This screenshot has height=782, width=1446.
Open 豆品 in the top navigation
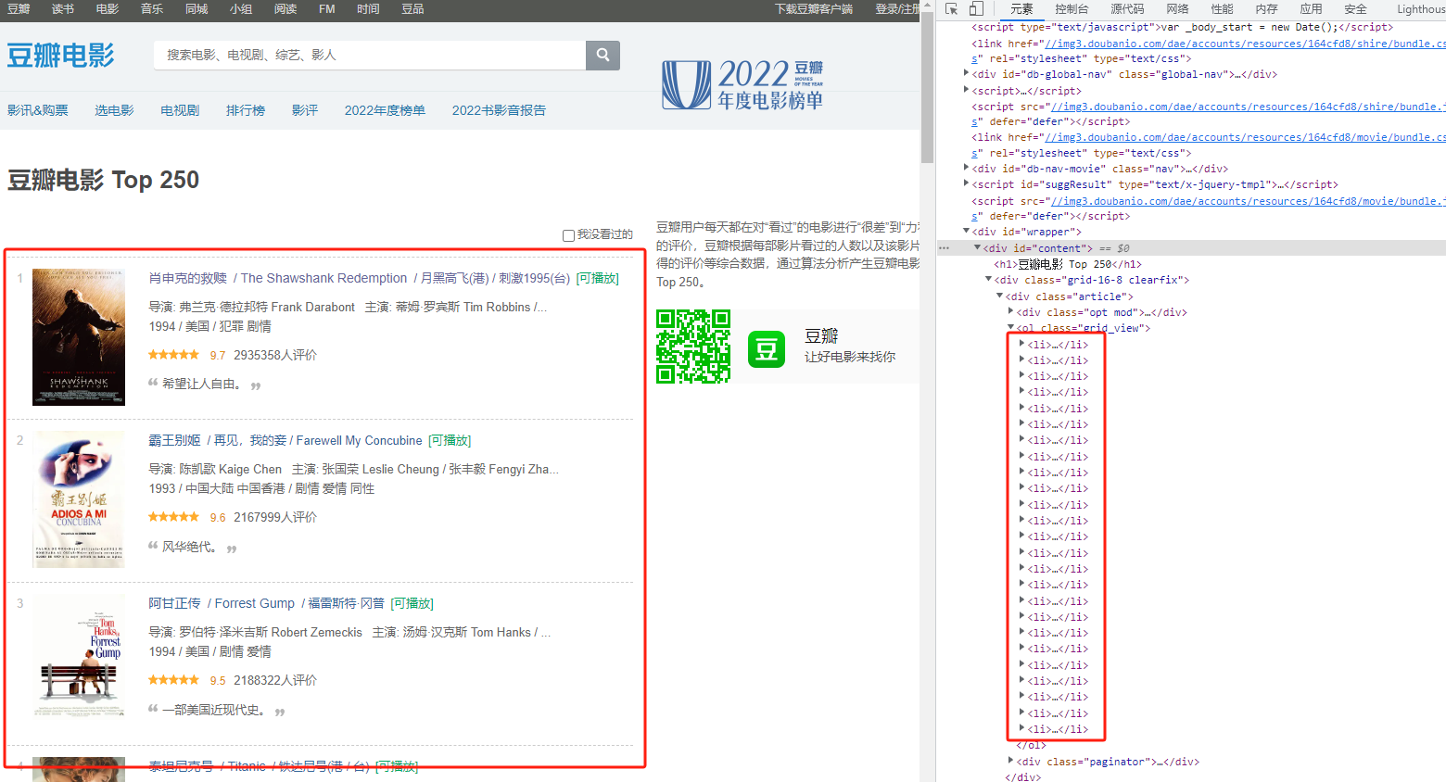click(x=412, y=9)
